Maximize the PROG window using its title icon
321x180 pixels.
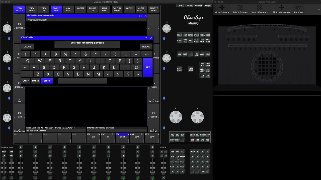point(140,16)
